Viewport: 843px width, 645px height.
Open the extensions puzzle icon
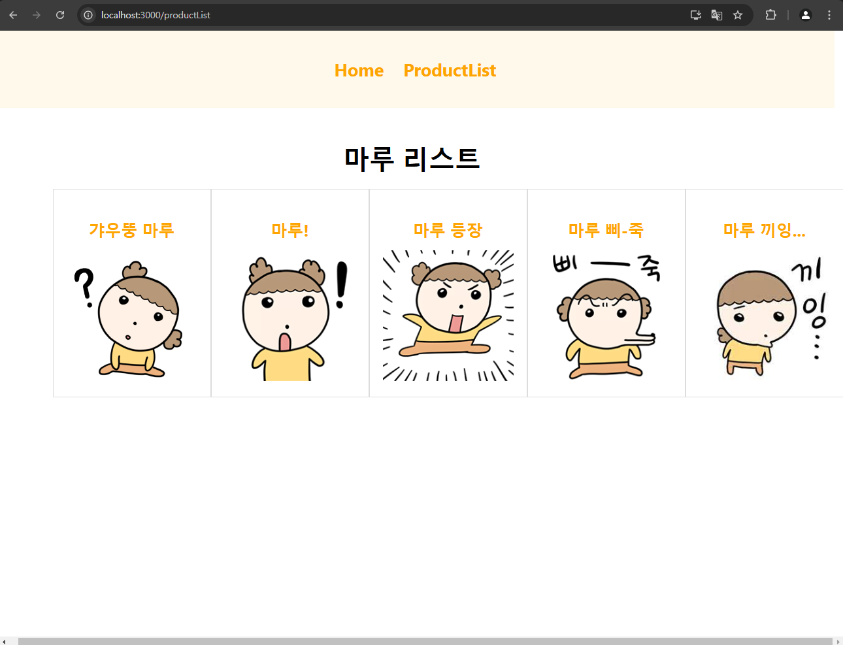coord(770,15)
